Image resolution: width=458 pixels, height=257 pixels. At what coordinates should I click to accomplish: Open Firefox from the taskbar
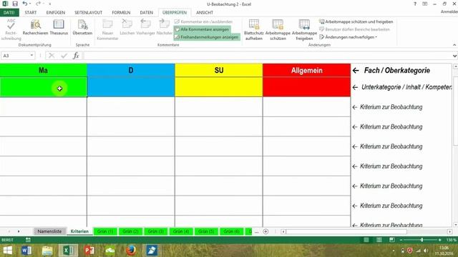pos(131,251)
